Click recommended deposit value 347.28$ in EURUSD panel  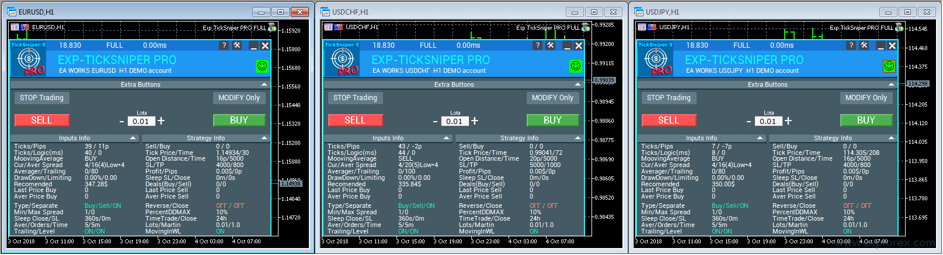pyautogui.click(x=96, y=184)
